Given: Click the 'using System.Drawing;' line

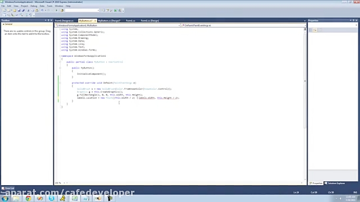Looking at the screenshot, I should coord(75,38).
